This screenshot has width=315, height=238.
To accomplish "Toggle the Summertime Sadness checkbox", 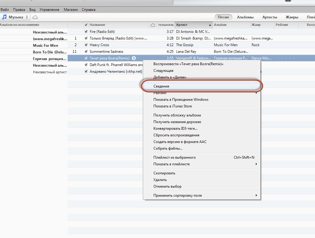I will 86,51.
